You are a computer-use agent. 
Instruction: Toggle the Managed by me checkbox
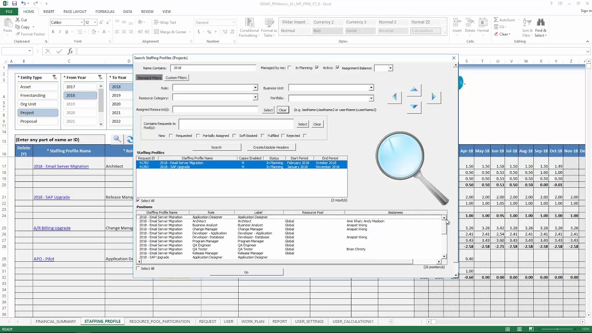[x=290, y=68]
